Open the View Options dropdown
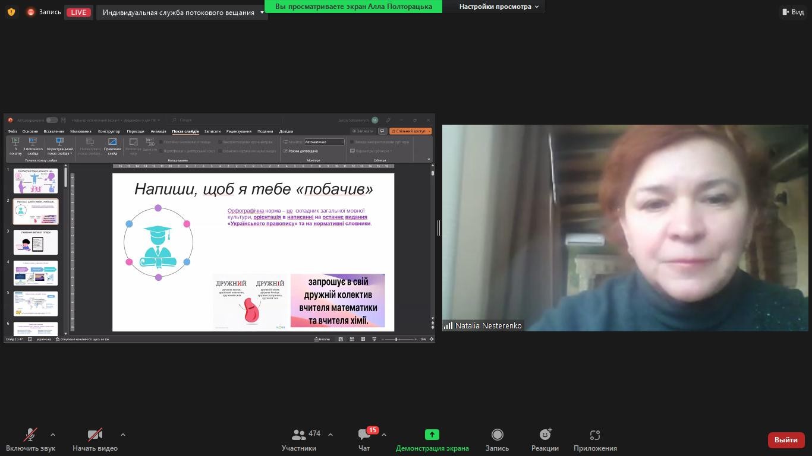The width and height of the screenshot is (812, 456). coord(498,7)
